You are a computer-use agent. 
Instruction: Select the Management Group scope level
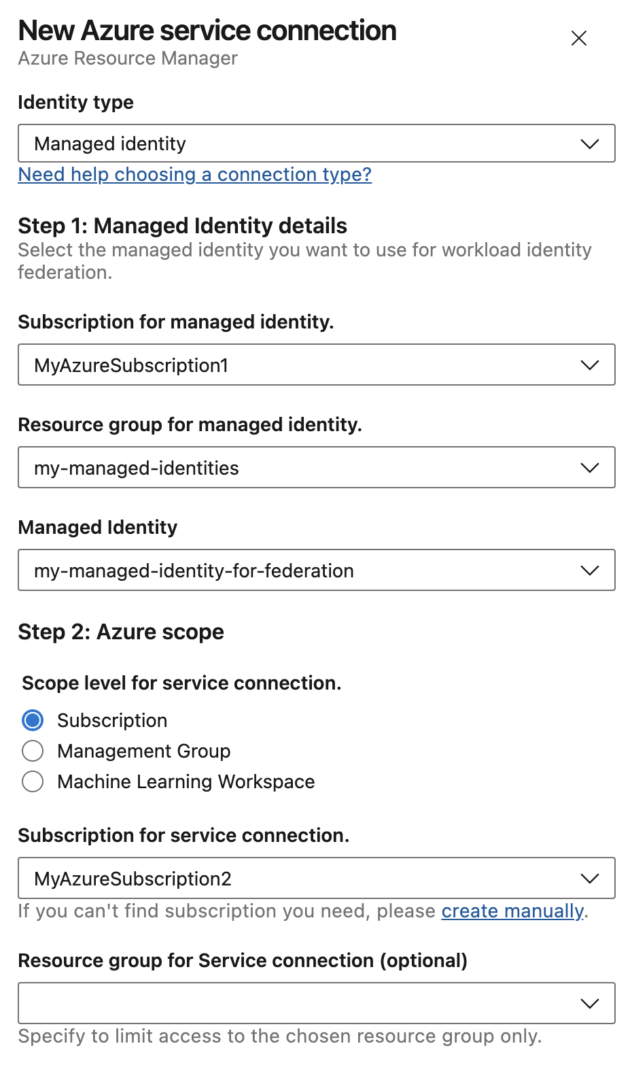coord(33,751)
